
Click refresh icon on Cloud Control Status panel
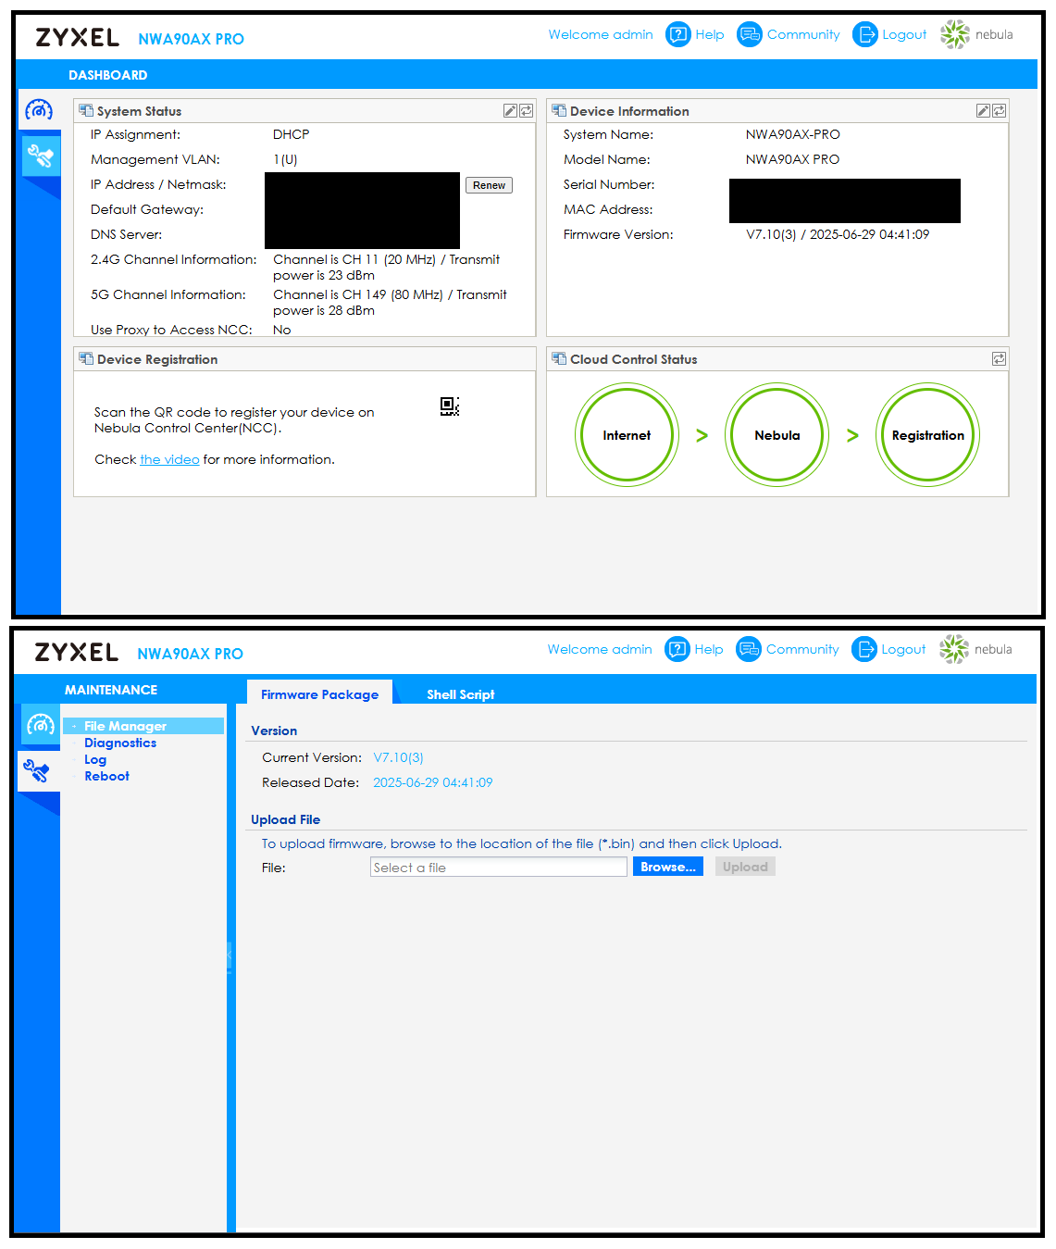coord(999,358)
